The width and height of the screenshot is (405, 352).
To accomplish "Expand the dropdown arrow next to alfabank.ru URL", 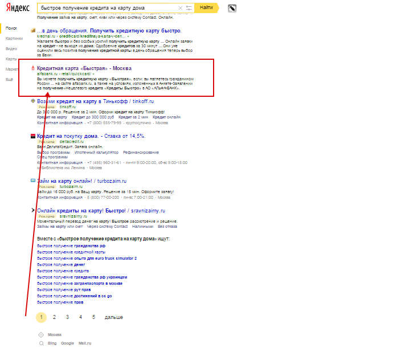I will coord(93,74).
